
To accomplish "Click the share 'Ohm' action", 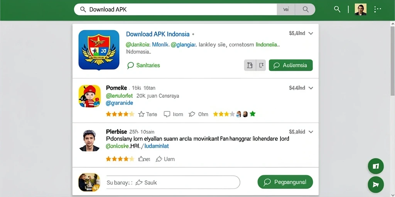I will [199, 114].
